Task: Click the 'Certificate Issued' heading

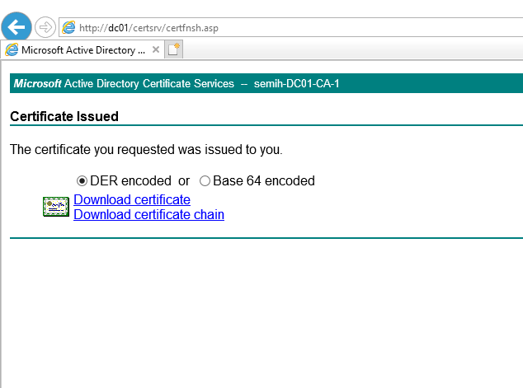Action: coord(64,117)
